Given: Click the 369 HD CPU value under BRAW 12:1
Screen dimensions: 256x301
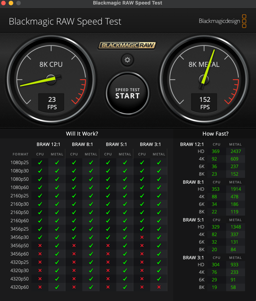Looking at the screenshot, I should tap(216, 151).
